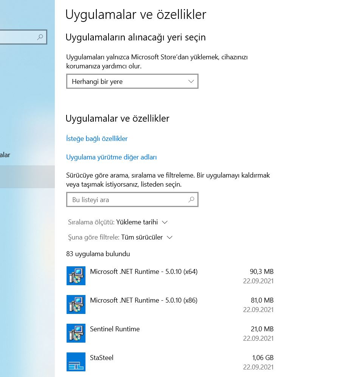Click the blue StaSteel application icon
This screenshot has height=377, width=343.
click(76, 362)
